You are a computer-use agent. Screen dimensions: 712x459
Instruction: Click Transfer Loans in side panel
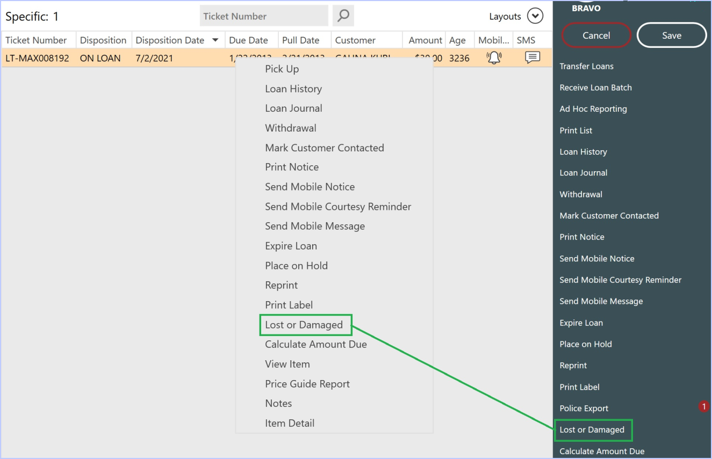(586, 66)
